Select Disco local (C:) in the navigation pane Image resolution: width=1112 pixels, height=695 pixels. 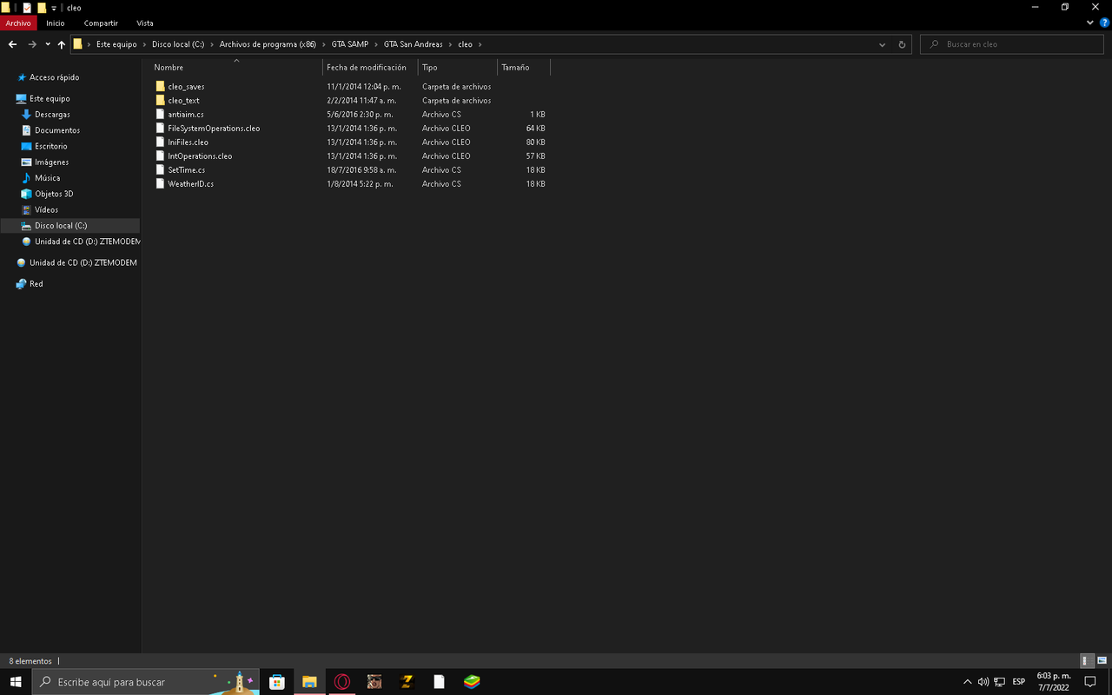(x=61, y=226)
